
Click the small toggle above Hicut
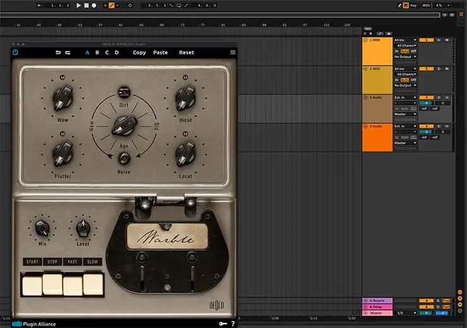(x=186, y=78)
